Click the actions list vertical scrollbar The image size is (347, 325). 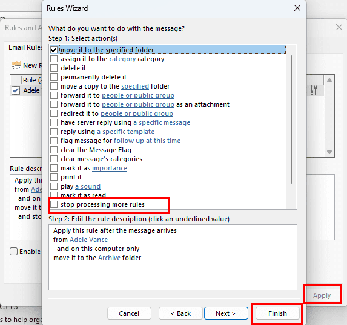[x=291, y=119]
